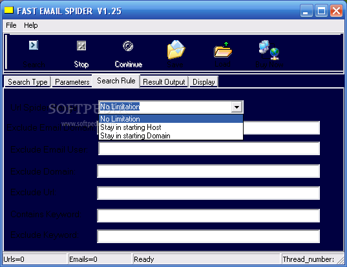Image resolution: width=347 pixels, height=267 pixels.
Task: Close the Fast Email Spider window
Action: click(336, 10)
